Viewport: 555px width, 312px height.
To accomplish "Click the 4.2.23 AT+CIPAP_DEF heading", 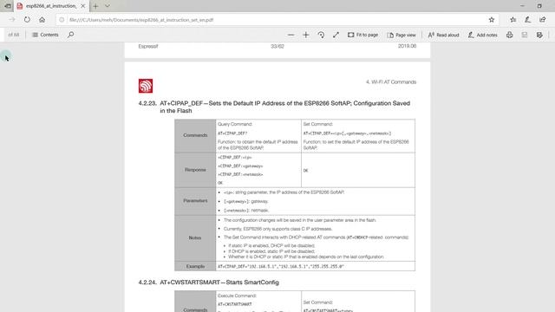I will coord(274,107).
